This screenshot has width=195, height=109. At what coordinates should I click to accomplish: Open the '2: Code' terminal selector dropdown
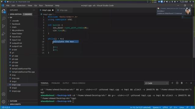click(156, 83)
